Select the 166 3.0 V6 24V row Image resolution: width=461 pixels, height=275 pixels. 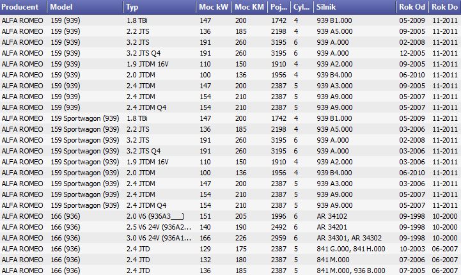pos(230,238)
